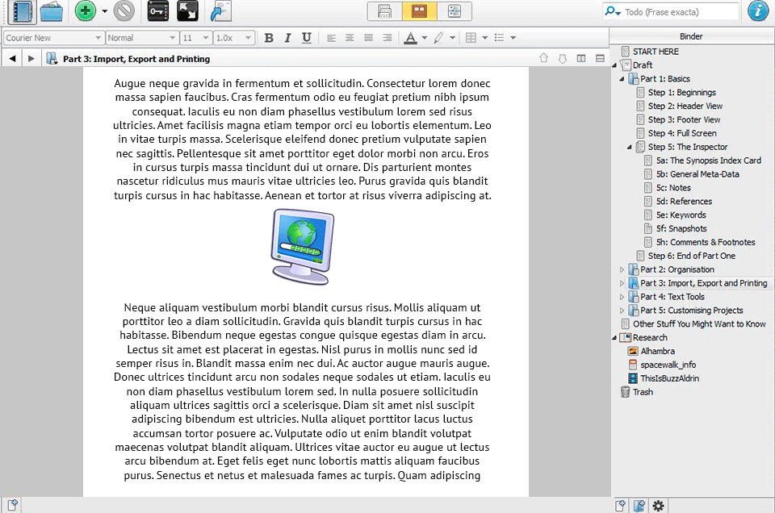Go to next document down arrow

click(x=563, y=59)
